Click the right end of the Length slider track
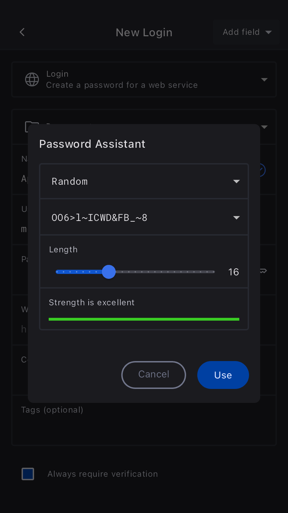 click(x=214, y=272)
